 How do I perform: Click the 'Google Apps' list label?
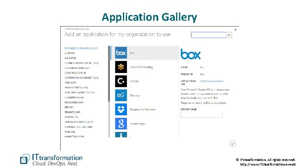pyautogui.click(x=137, y=124)
